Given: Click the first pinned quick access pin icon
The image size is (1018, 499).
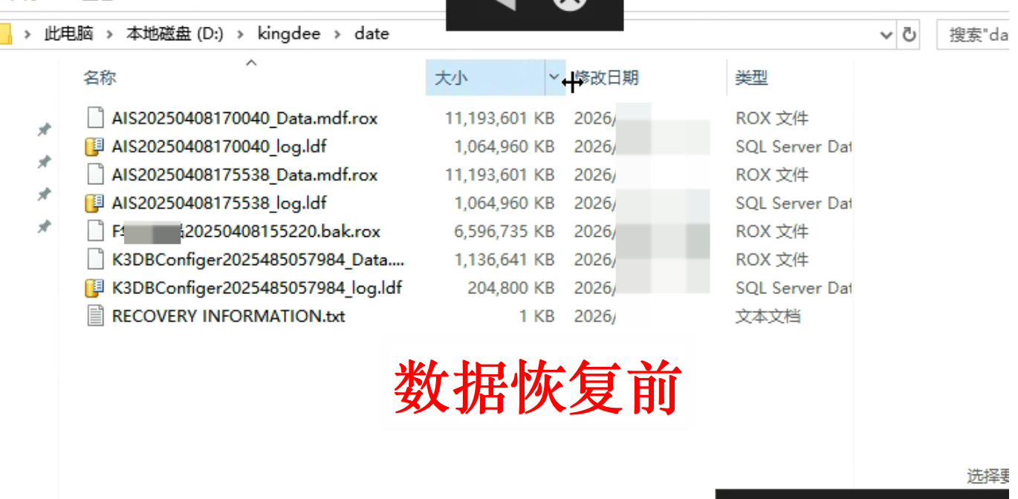Looking at the screenshot, I should pos(44,130).
